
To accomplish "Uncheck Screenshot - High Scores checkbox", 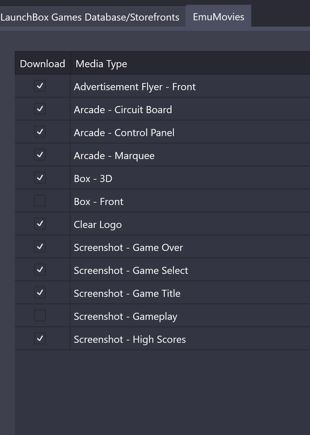I will point(40,339).
